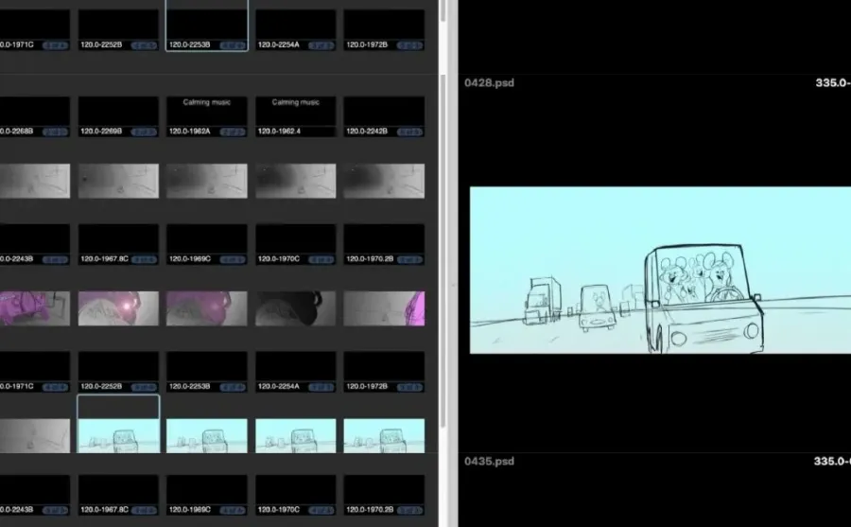Select thumbnail with dark black silhouette
851x527 pixels.
tap(296, 308)
